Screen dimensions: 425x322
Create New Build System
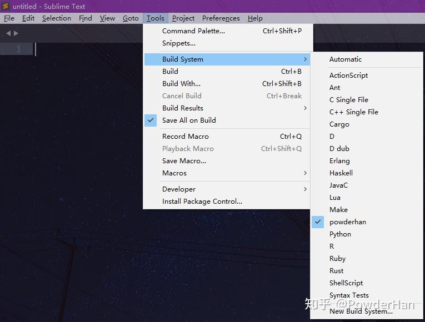click(367, 311)
